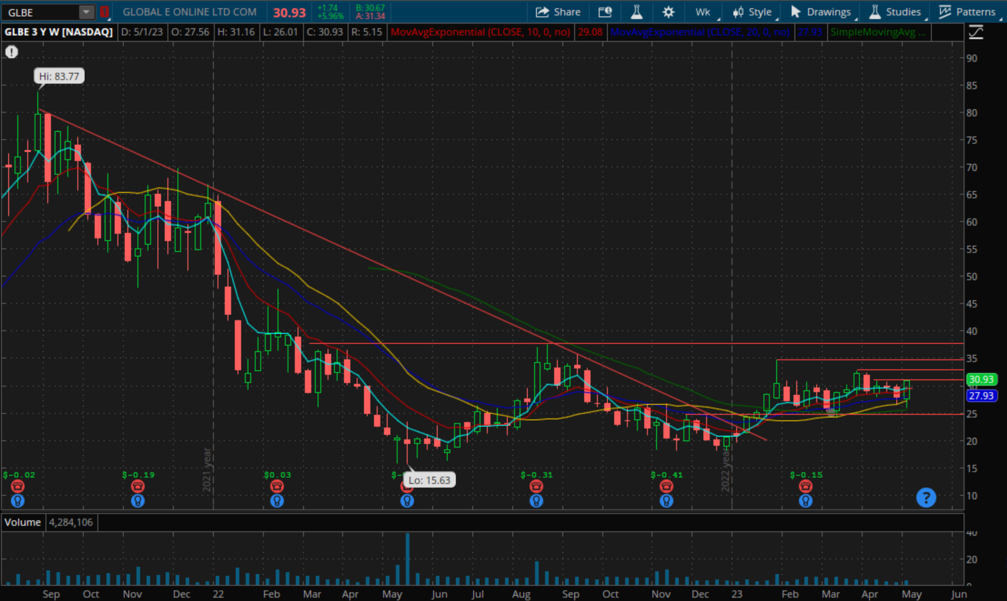The height and width of the screenshot is (601, 1007).
Task: Click the blue lightbulb icon under $-0.41
Action: 667,500
